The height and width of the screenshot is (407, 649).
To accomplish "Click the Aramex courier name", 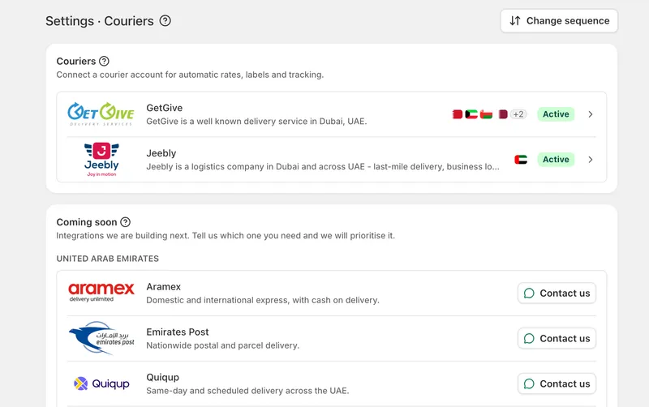I will point(164,287).
